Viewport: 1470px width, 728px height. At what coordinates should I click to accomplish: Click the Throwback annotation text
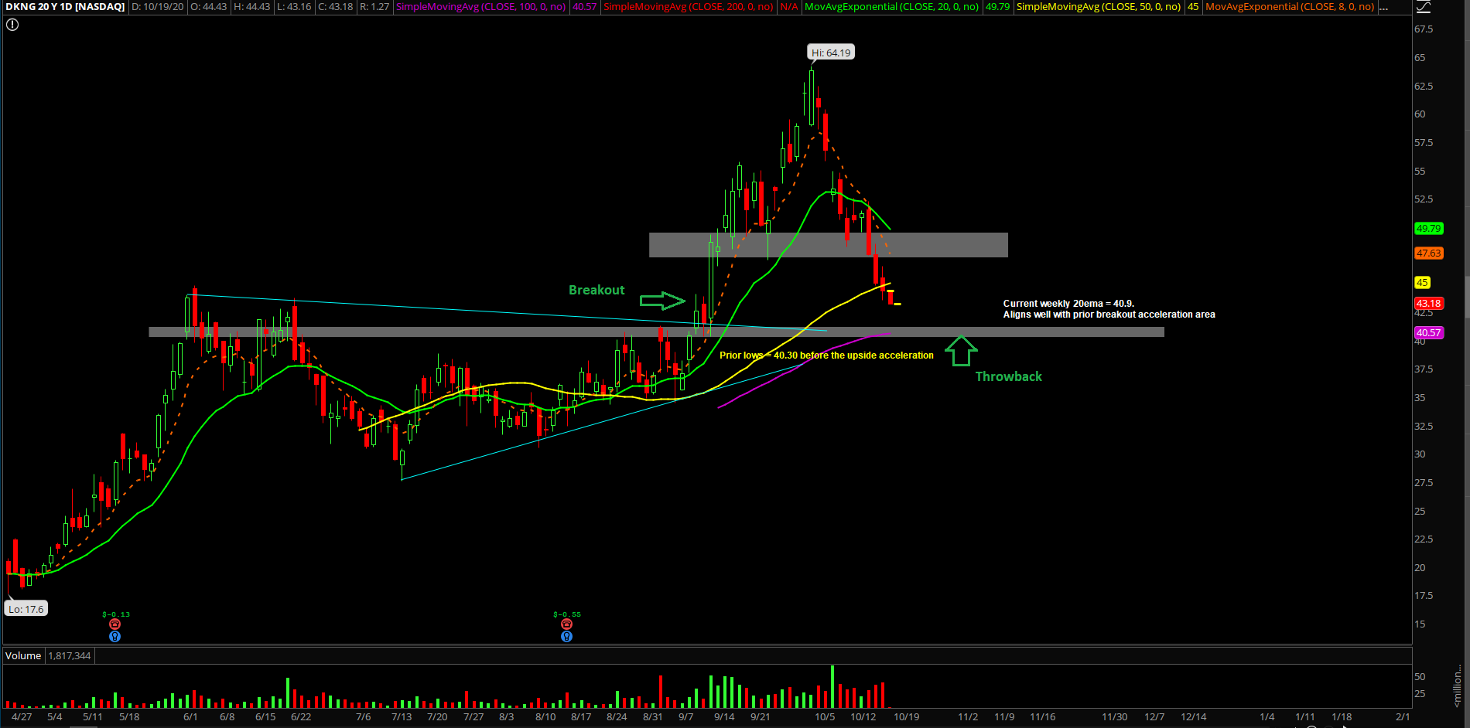(1008, 376)
